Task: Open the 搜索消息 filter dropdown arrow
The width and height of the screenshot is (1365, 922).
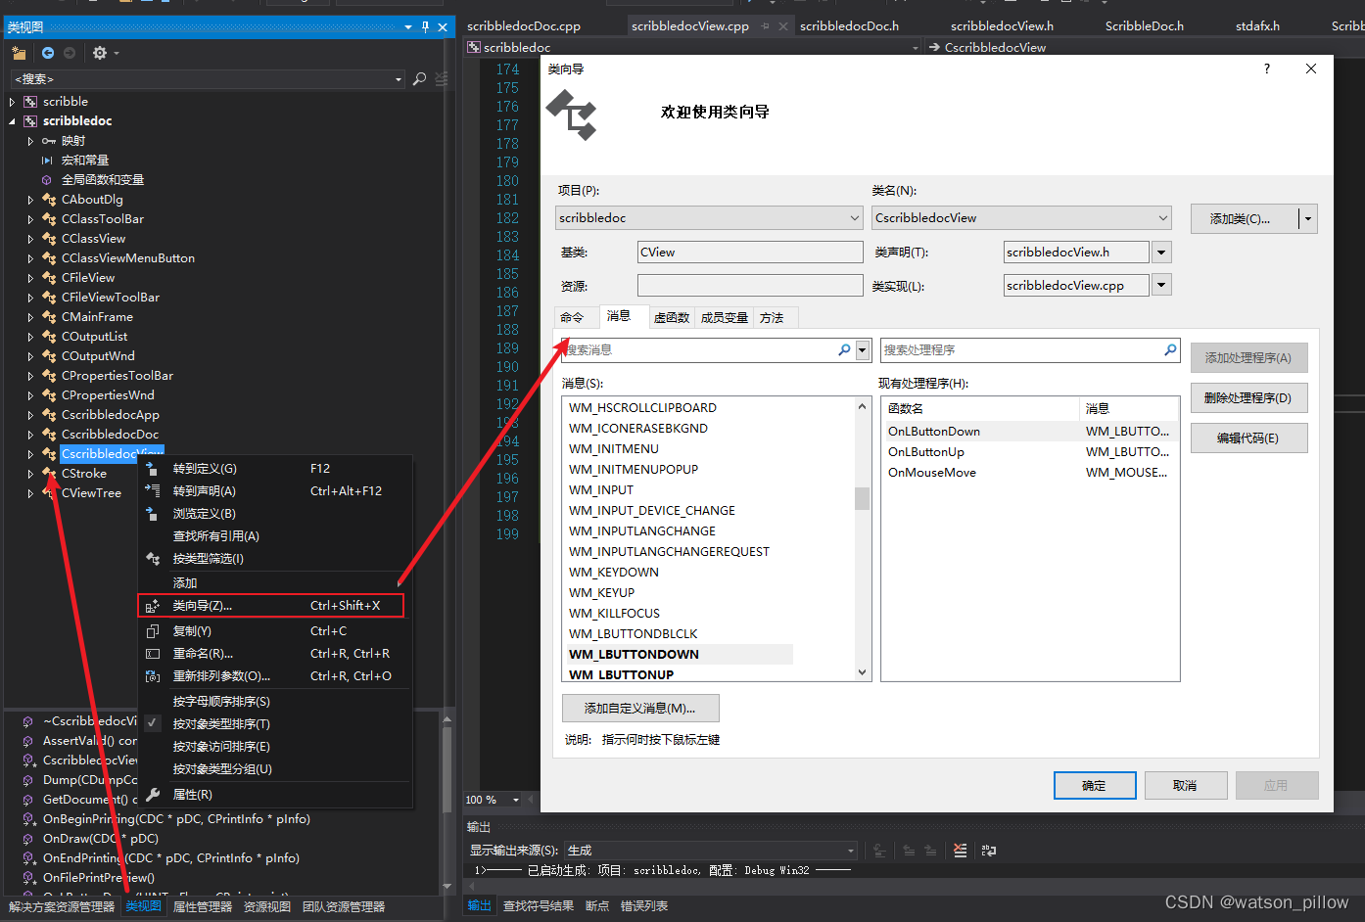Action: click(x=863, y=349)
